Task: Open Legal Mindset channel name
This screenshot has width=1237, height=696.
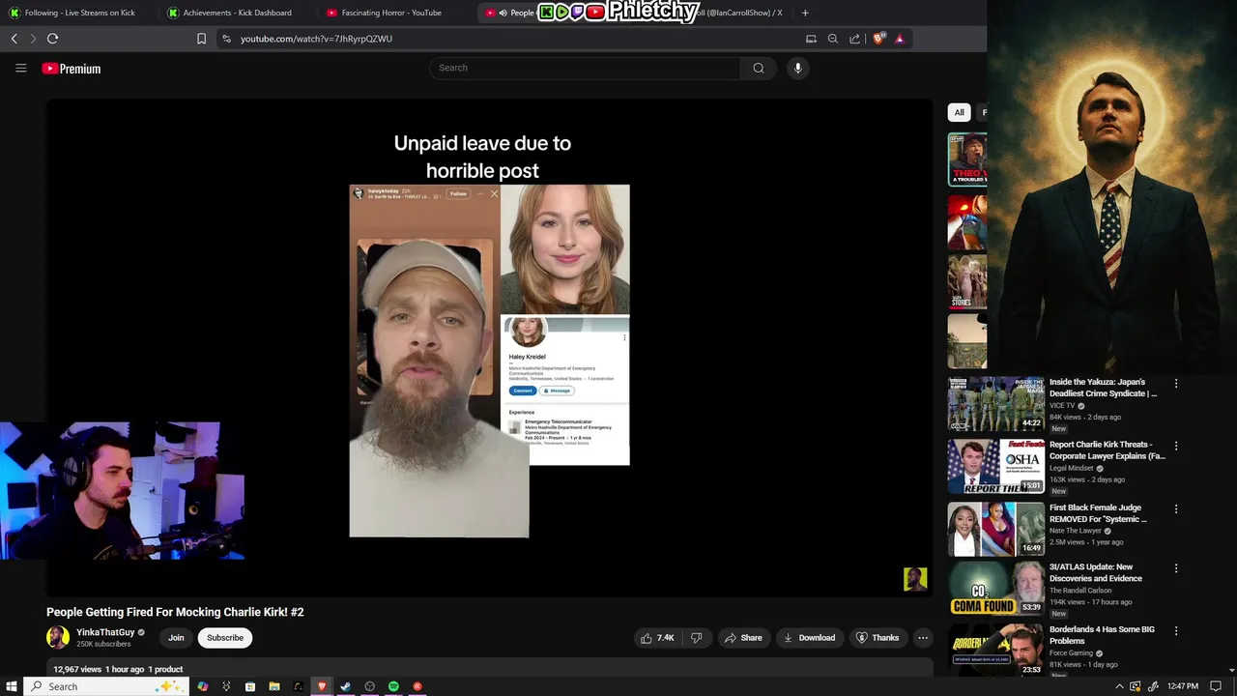Action: point(1072,468)
